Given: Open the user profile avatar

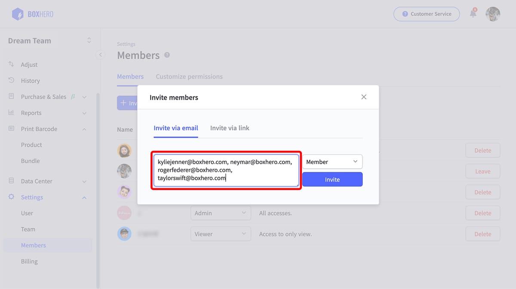Looking at the screenshot, I should tap(493, 14).
